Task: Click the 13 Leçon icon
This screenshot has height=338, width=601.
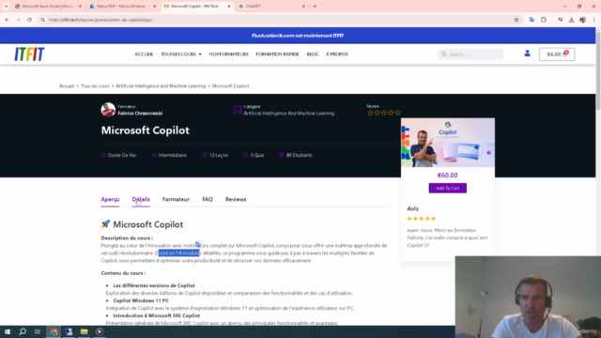Action: [x=205, y=155]
